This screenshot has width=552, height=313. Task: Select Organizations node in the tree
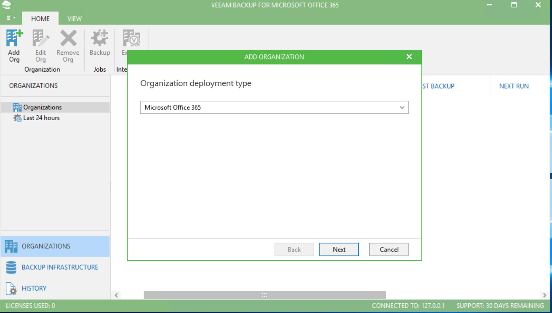(55, 107)
